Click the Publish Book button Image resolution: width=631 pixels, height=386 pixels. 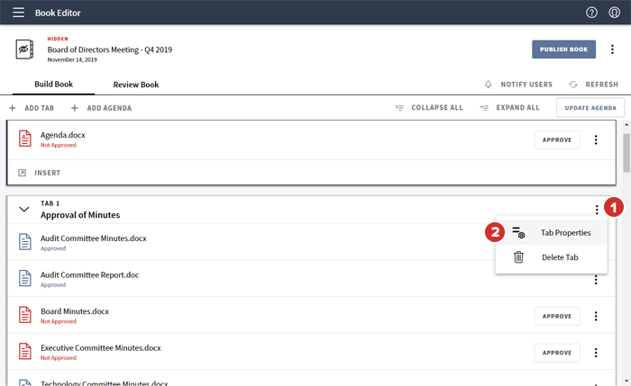(x=563, y=49)
